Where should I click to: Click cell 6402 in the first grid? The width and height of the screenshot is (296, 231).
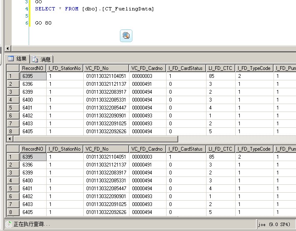(33, 116)
